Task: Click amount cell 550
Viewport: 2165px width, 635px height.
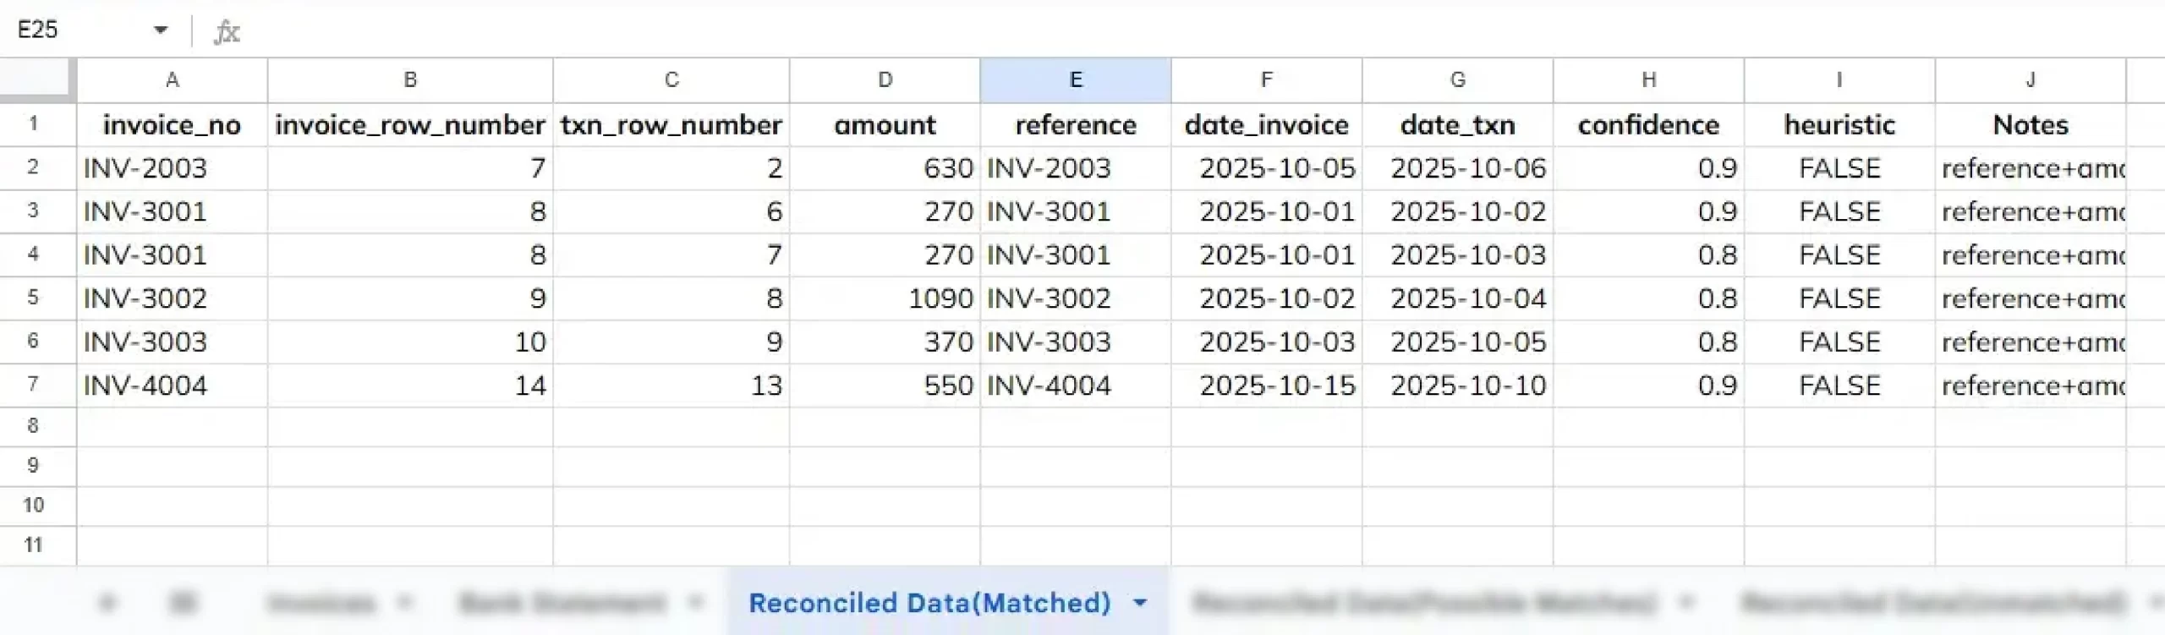Action: [x=885, y=386]
